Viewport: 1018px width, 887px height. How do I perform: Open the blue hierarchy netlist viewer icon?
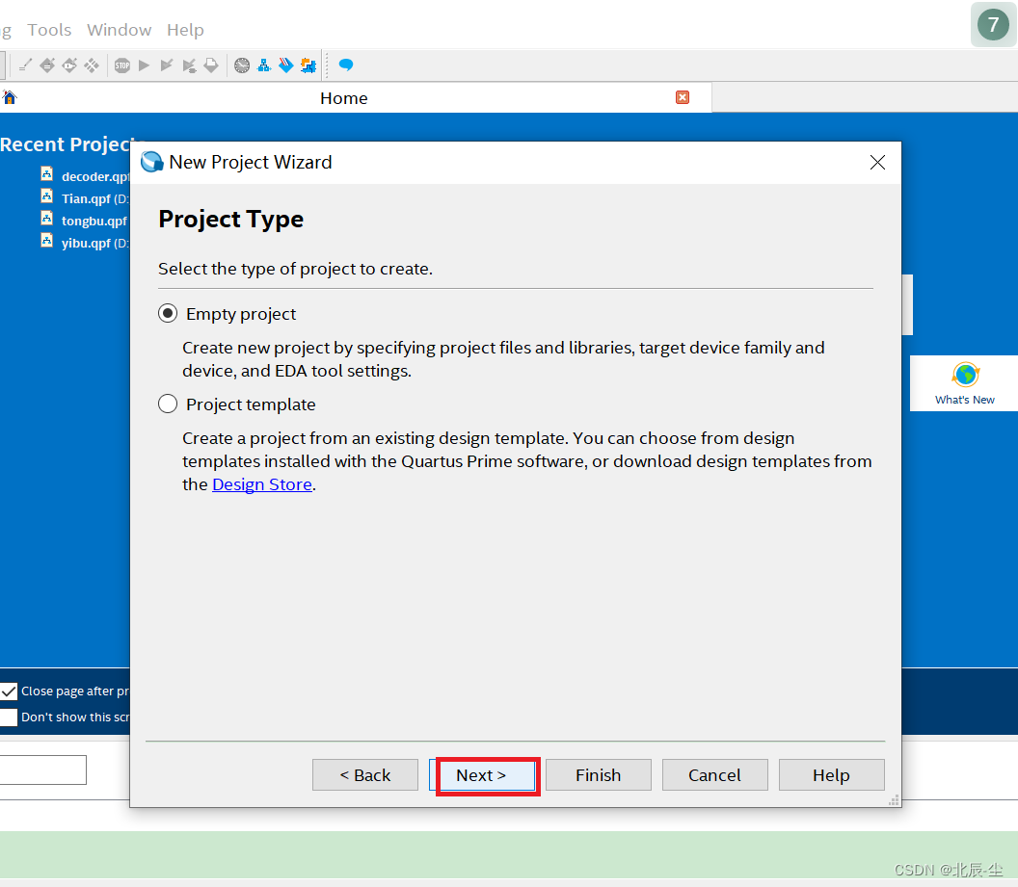pyautogui.click(x=264, y=65)
